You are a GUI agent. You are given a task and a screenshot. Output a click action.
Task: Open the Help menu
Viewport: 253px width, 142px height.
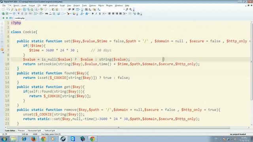127,6
